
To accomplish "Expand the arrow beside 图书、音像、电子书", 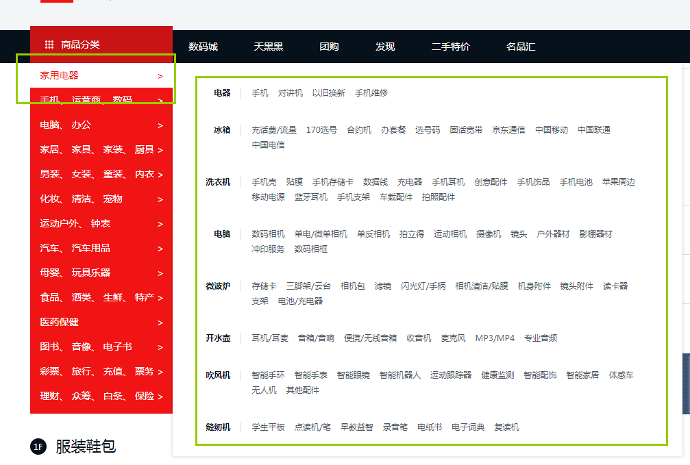I will (160, 347).
